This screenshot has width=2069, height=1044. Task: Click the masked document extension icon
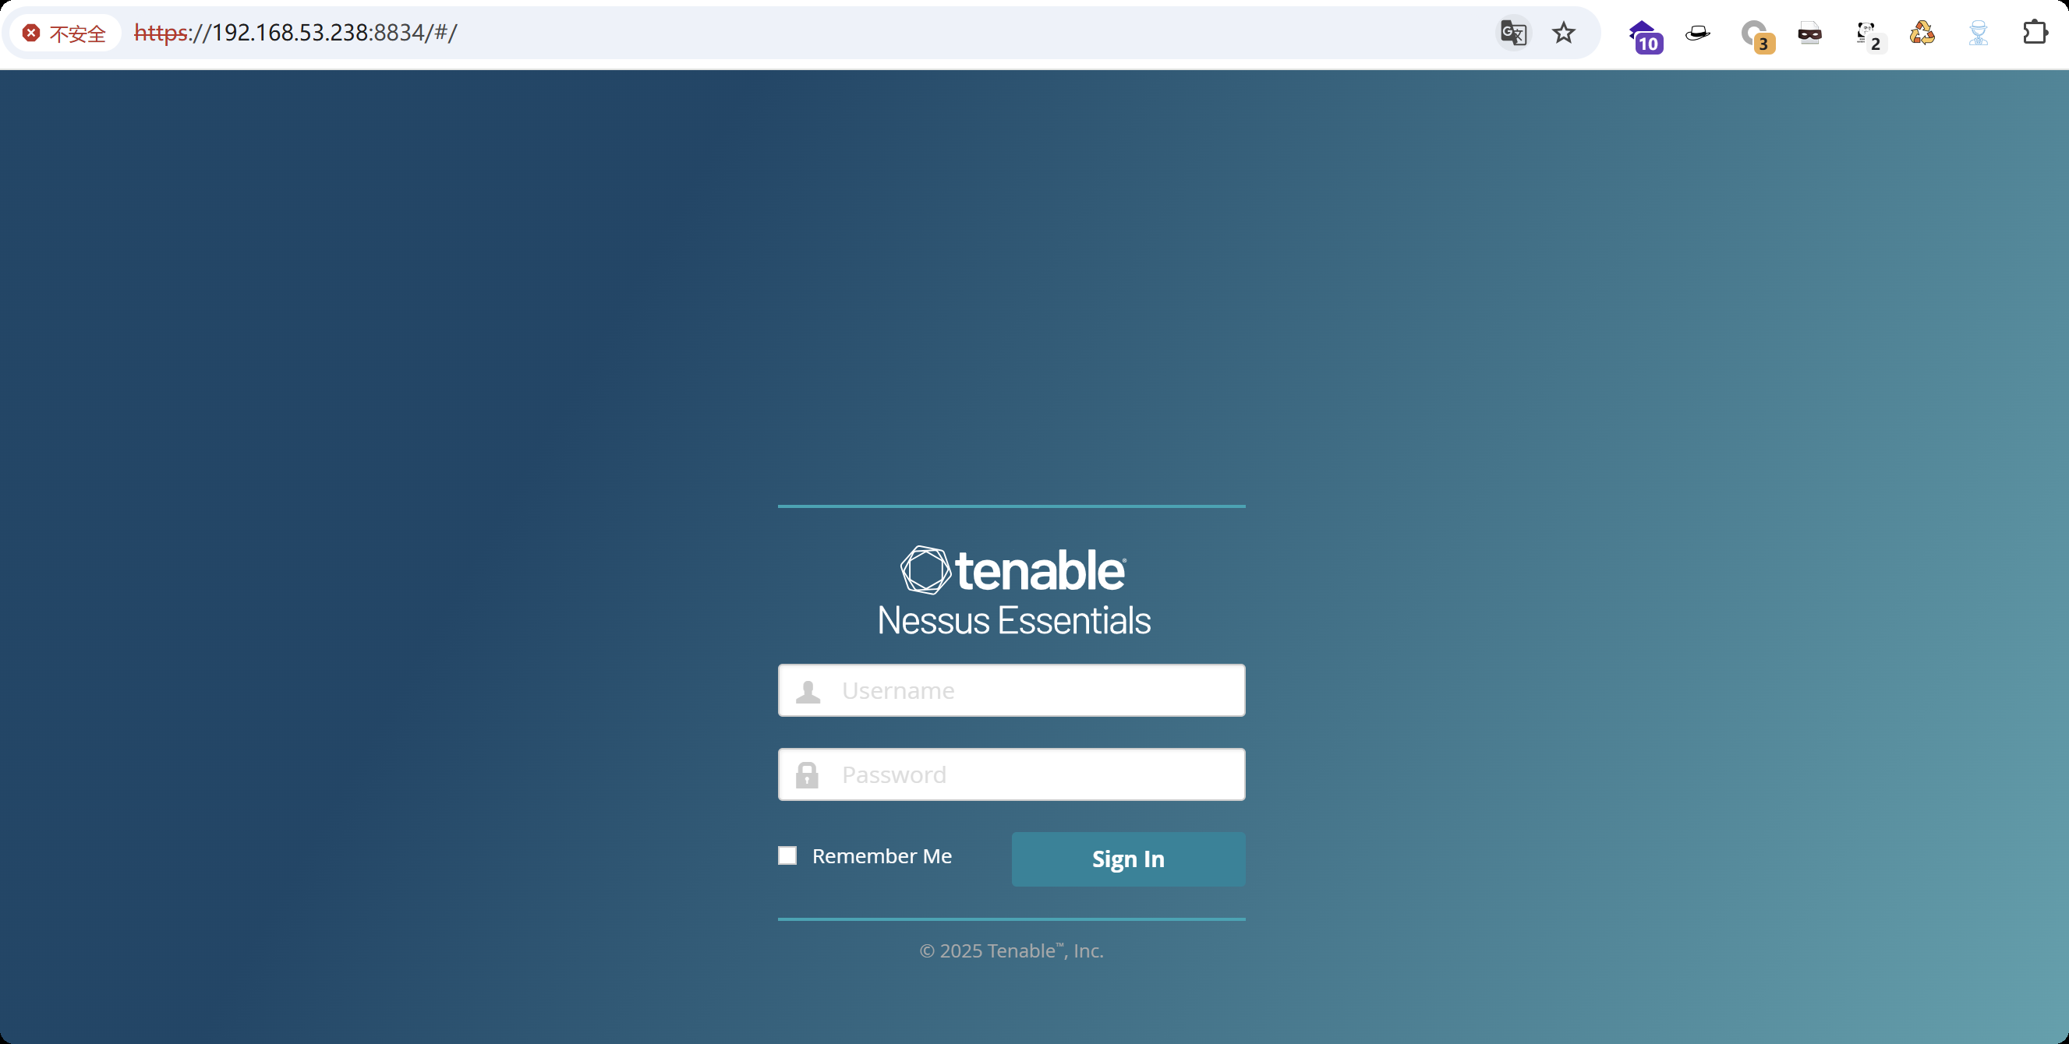[x=1809, y=33]
